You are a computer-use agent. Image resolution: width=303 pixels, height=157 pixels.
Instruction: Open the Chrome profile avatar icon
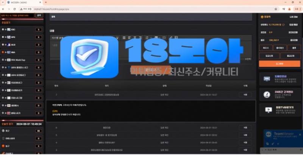289,9
